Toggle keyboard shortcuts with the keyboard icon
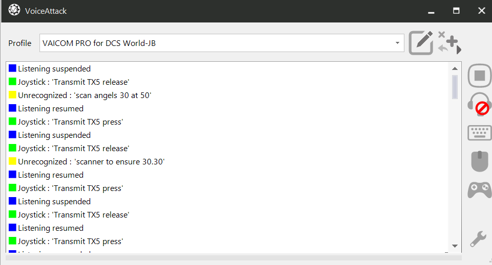Image resolution: width=492 pixels, height=265 pixels. [479, 133]
